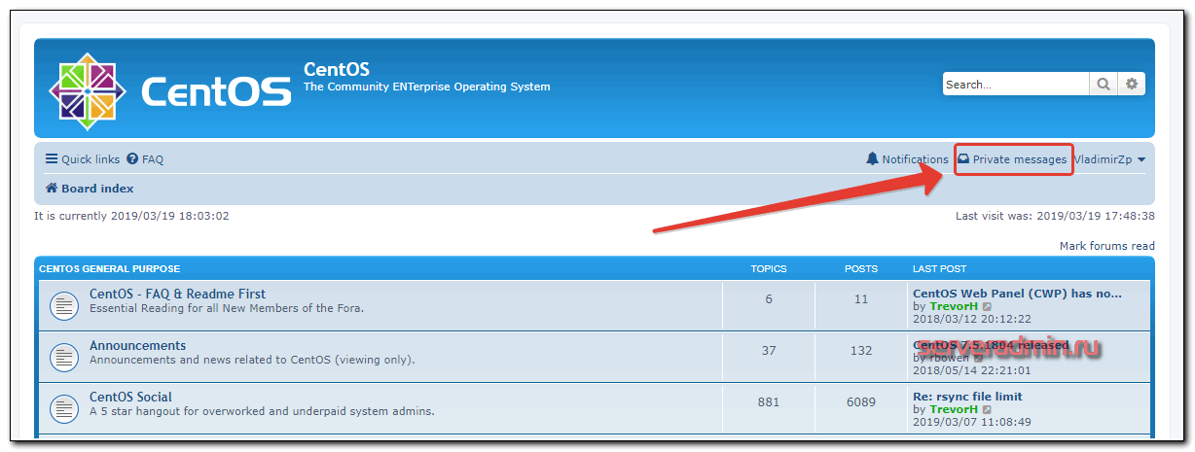Screen dimensions: 1195x452
Task: Click the Notifications bell icon
Action: click(x=872, y=158)
